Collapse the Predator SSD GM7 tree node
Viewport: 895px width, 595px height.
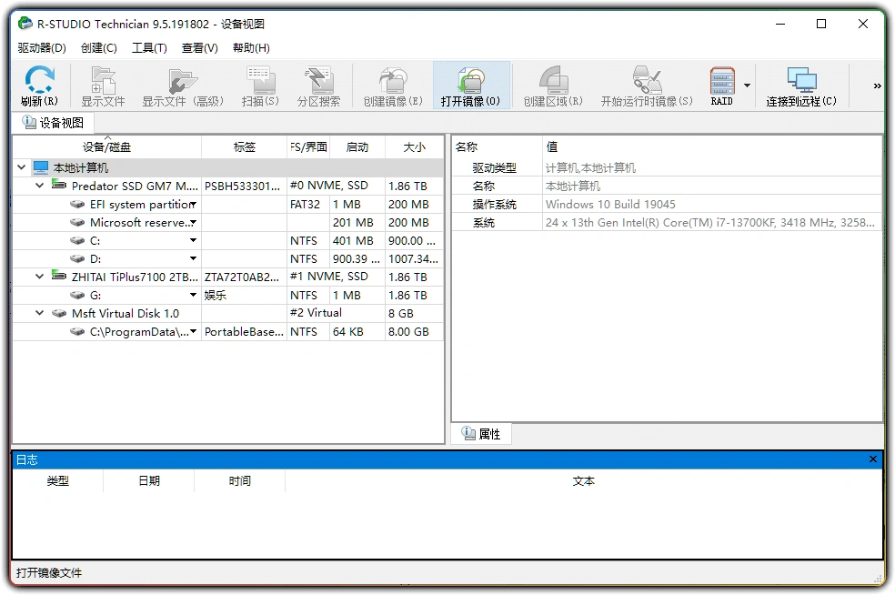[x=39, y=186]
